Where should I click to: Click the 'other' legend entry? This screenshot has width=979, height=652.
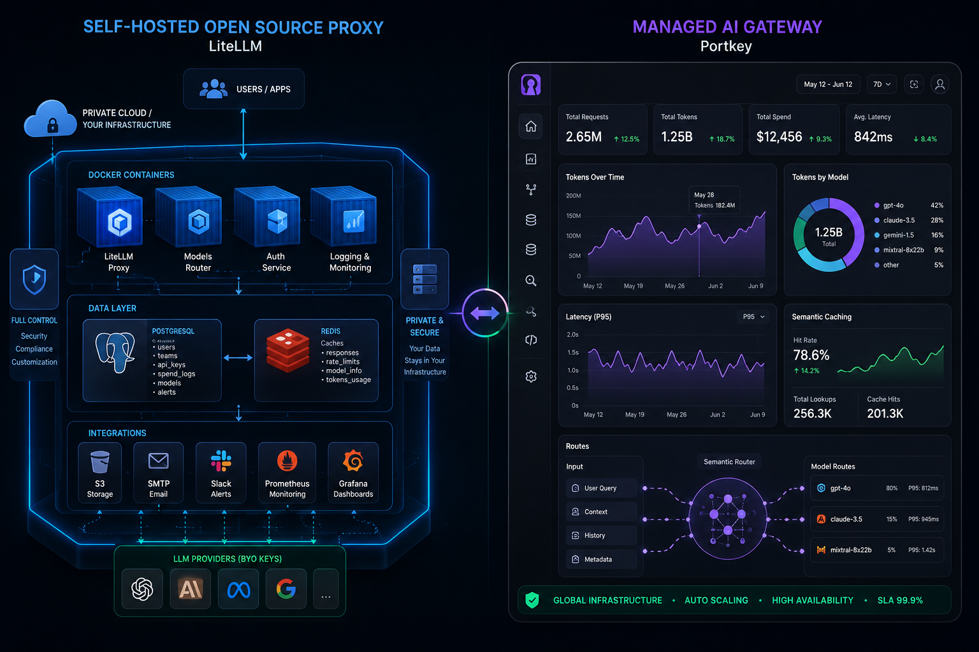(908, 265)
